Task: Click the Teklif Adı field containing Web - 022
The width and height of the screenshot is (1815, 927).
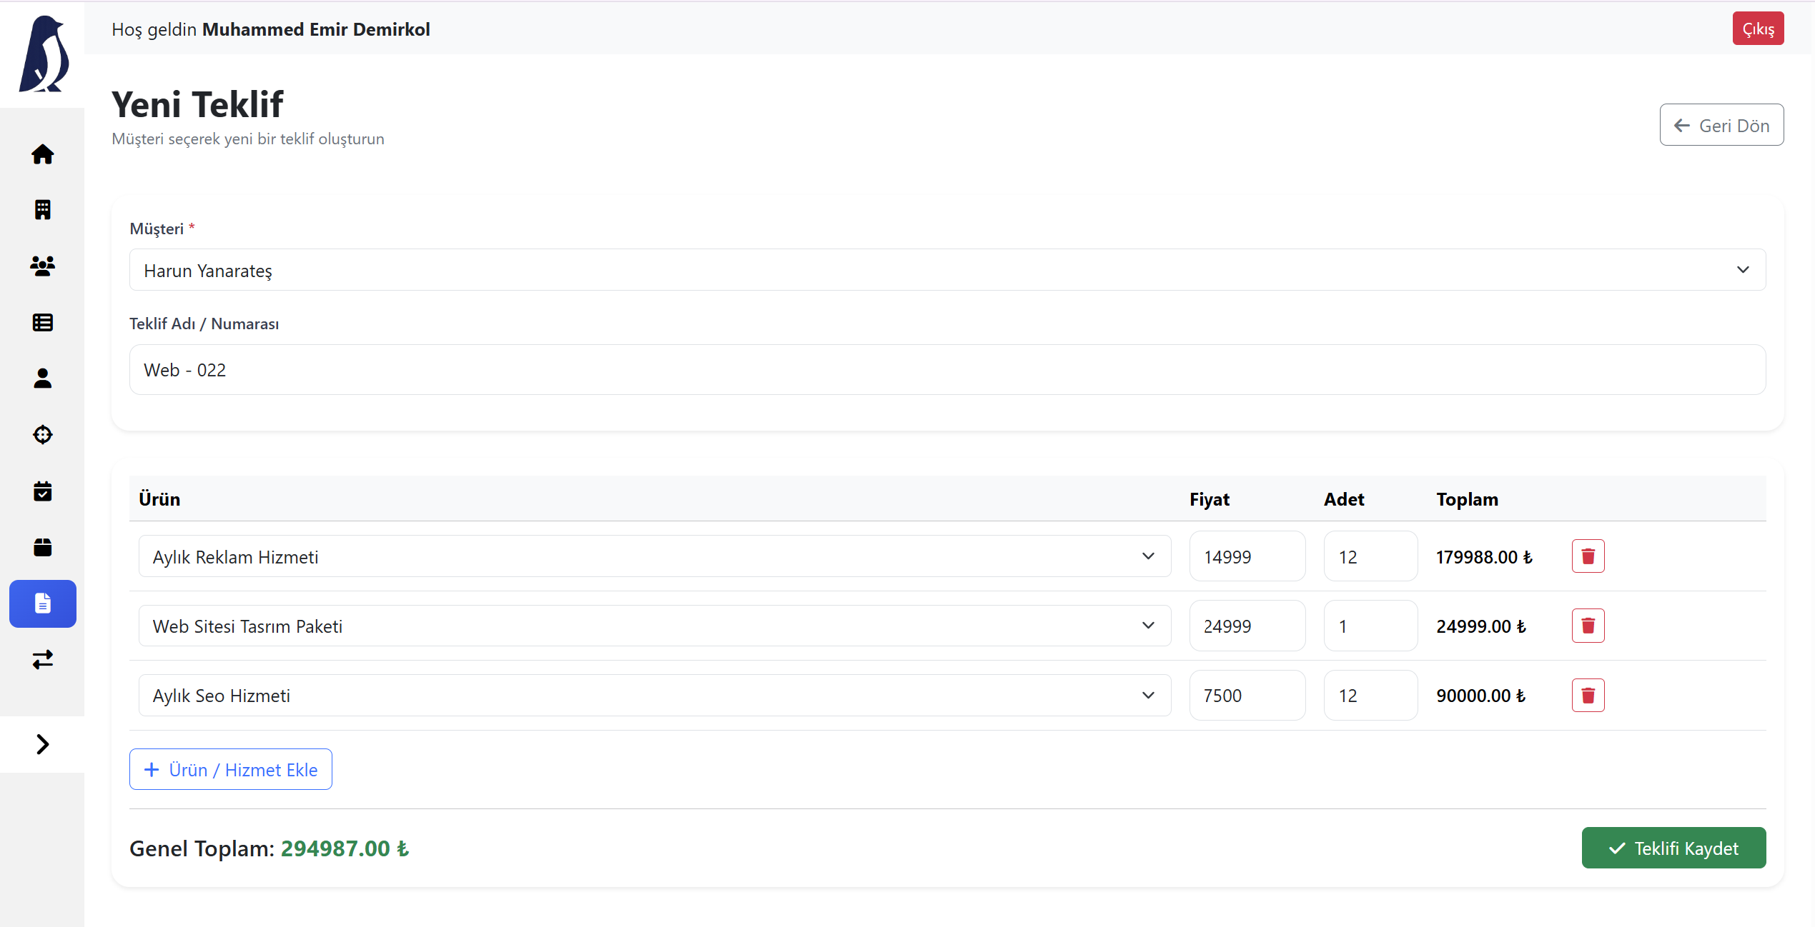Action: point(947,370)
